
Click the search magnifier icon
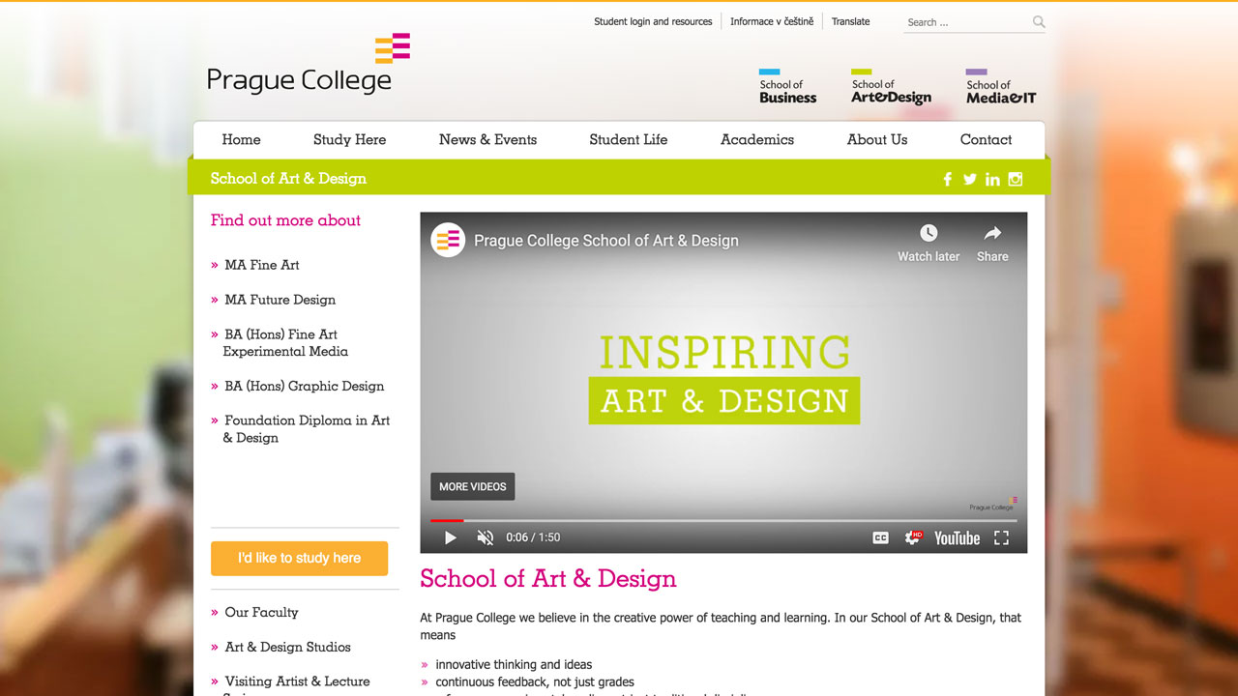pyautogui.click(x=1039, y=22)
